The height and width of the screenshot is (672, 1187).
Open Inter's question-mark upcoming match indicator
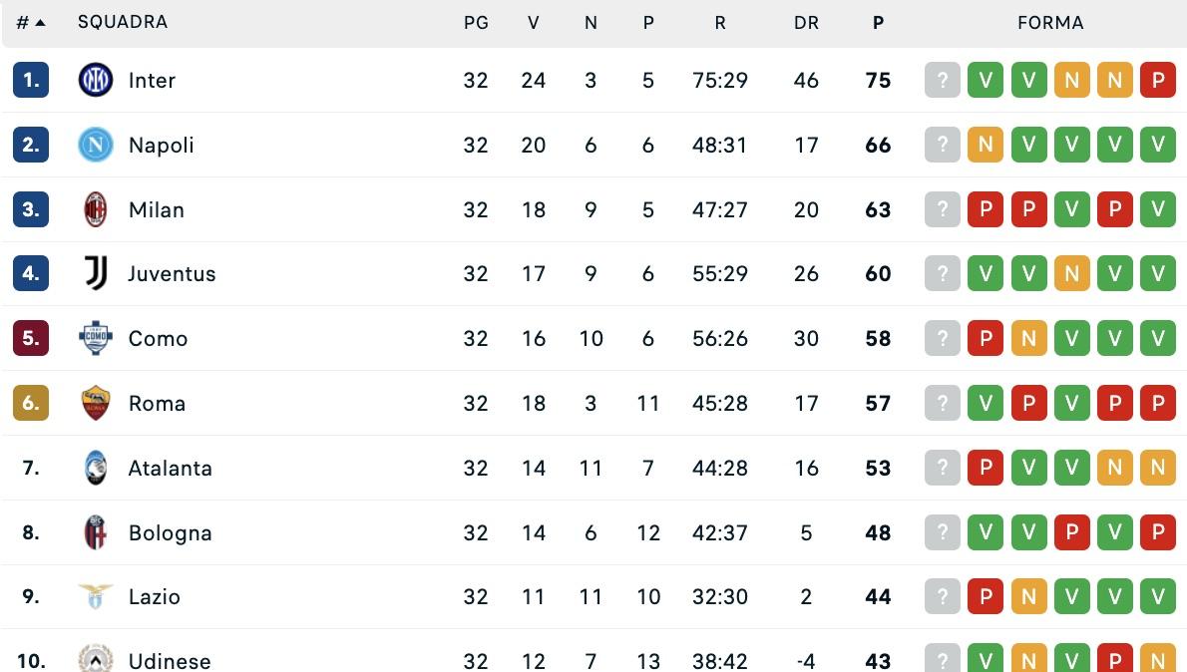click(x=942, y=80)
